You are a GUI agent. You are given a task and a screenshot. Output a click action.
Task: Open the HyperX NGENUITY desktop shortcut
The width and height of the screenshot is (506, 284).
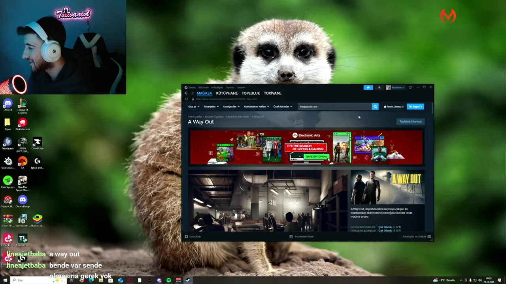click(8, 202)
